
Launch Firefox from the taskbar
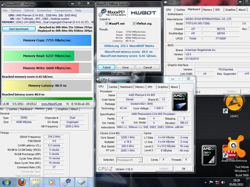pos(22,182)
